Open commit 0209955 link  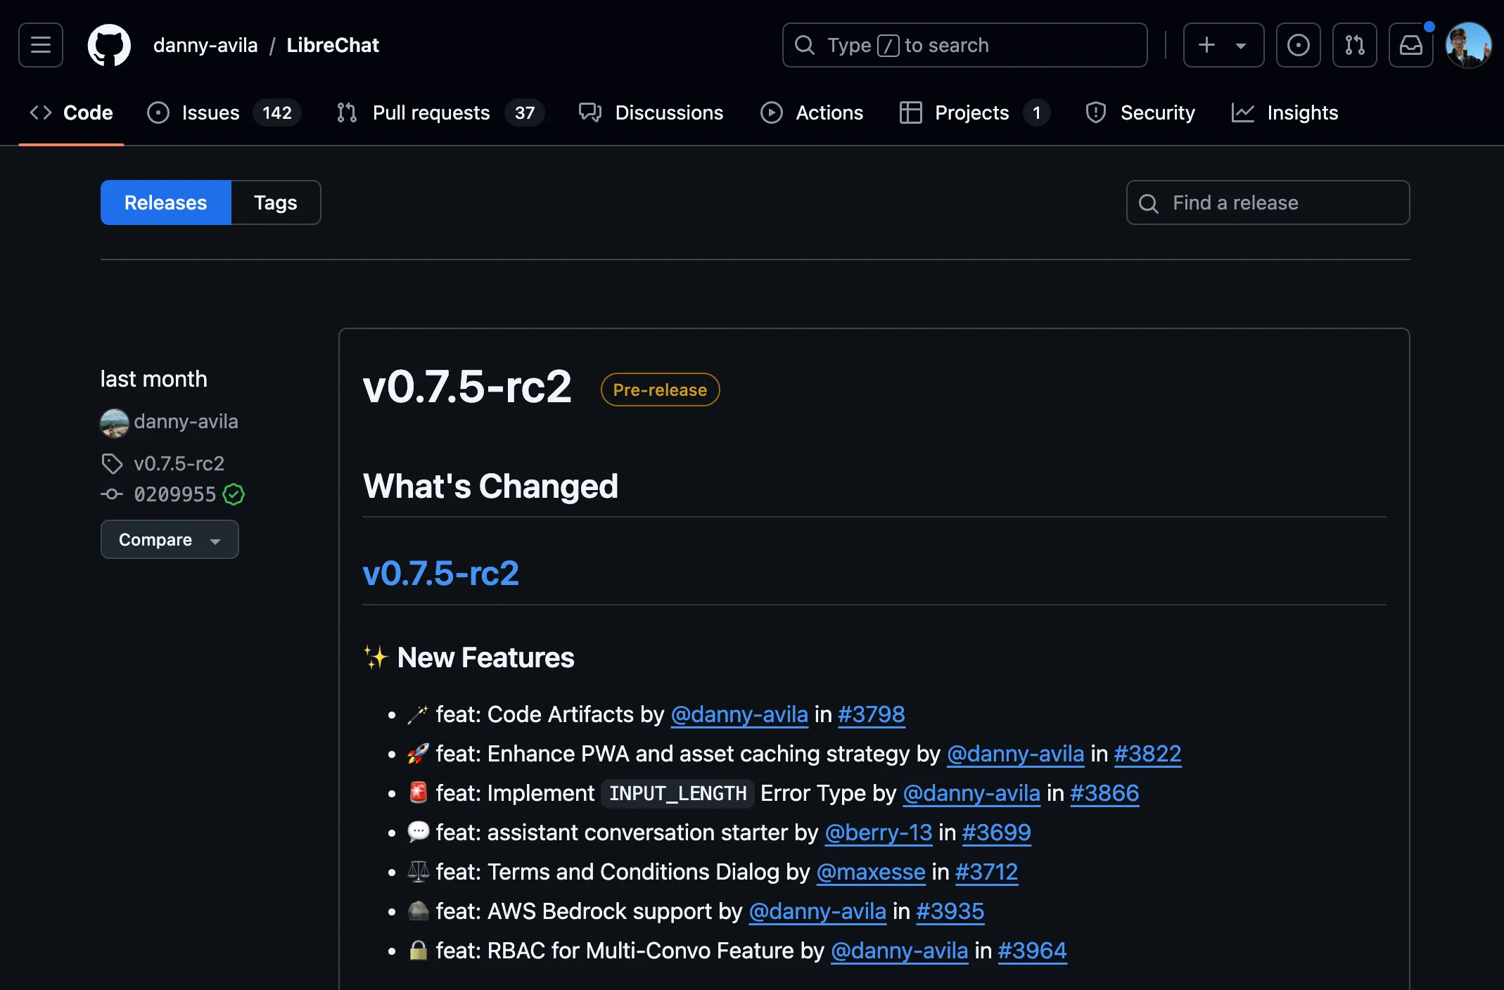click(174, 494)
